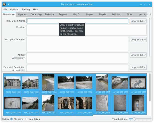The width and height of the screenshot is (154, 123).
Task: Select thumbnail A1100_IMG_1535
Action: tap(66, 84)
